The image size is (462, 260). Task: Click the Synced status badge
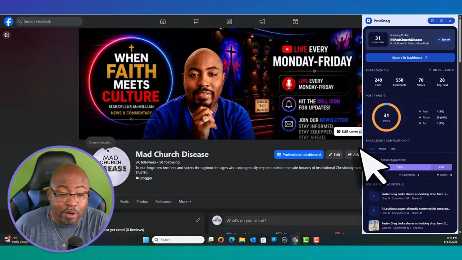coord(444,40)
